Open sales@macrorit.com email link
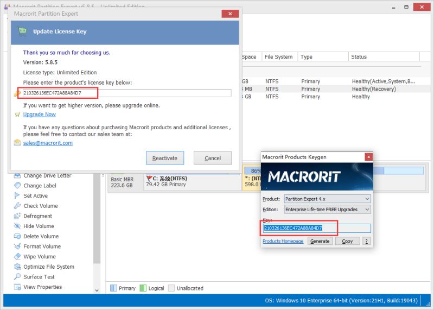Screen dimensions: 434x310 point(48,143)
